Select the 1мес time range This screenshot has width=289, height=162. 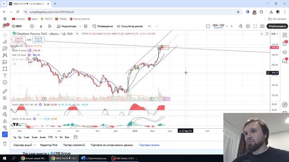coord(26,137)
